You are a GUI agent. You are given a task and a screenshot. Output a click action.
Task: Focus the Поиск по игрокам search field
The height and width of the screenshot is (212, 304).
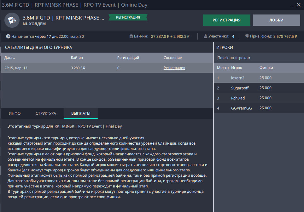tap(259, 58)
